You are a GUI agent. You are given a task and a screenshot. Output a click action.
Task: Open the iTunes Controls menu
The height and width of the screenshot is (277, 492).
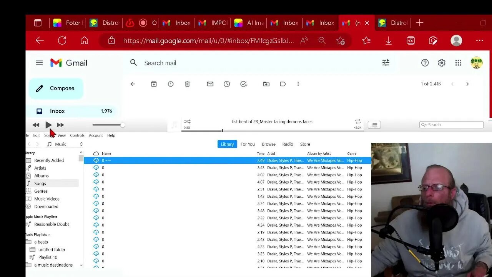pyautogui.click(x=77, y=135)
